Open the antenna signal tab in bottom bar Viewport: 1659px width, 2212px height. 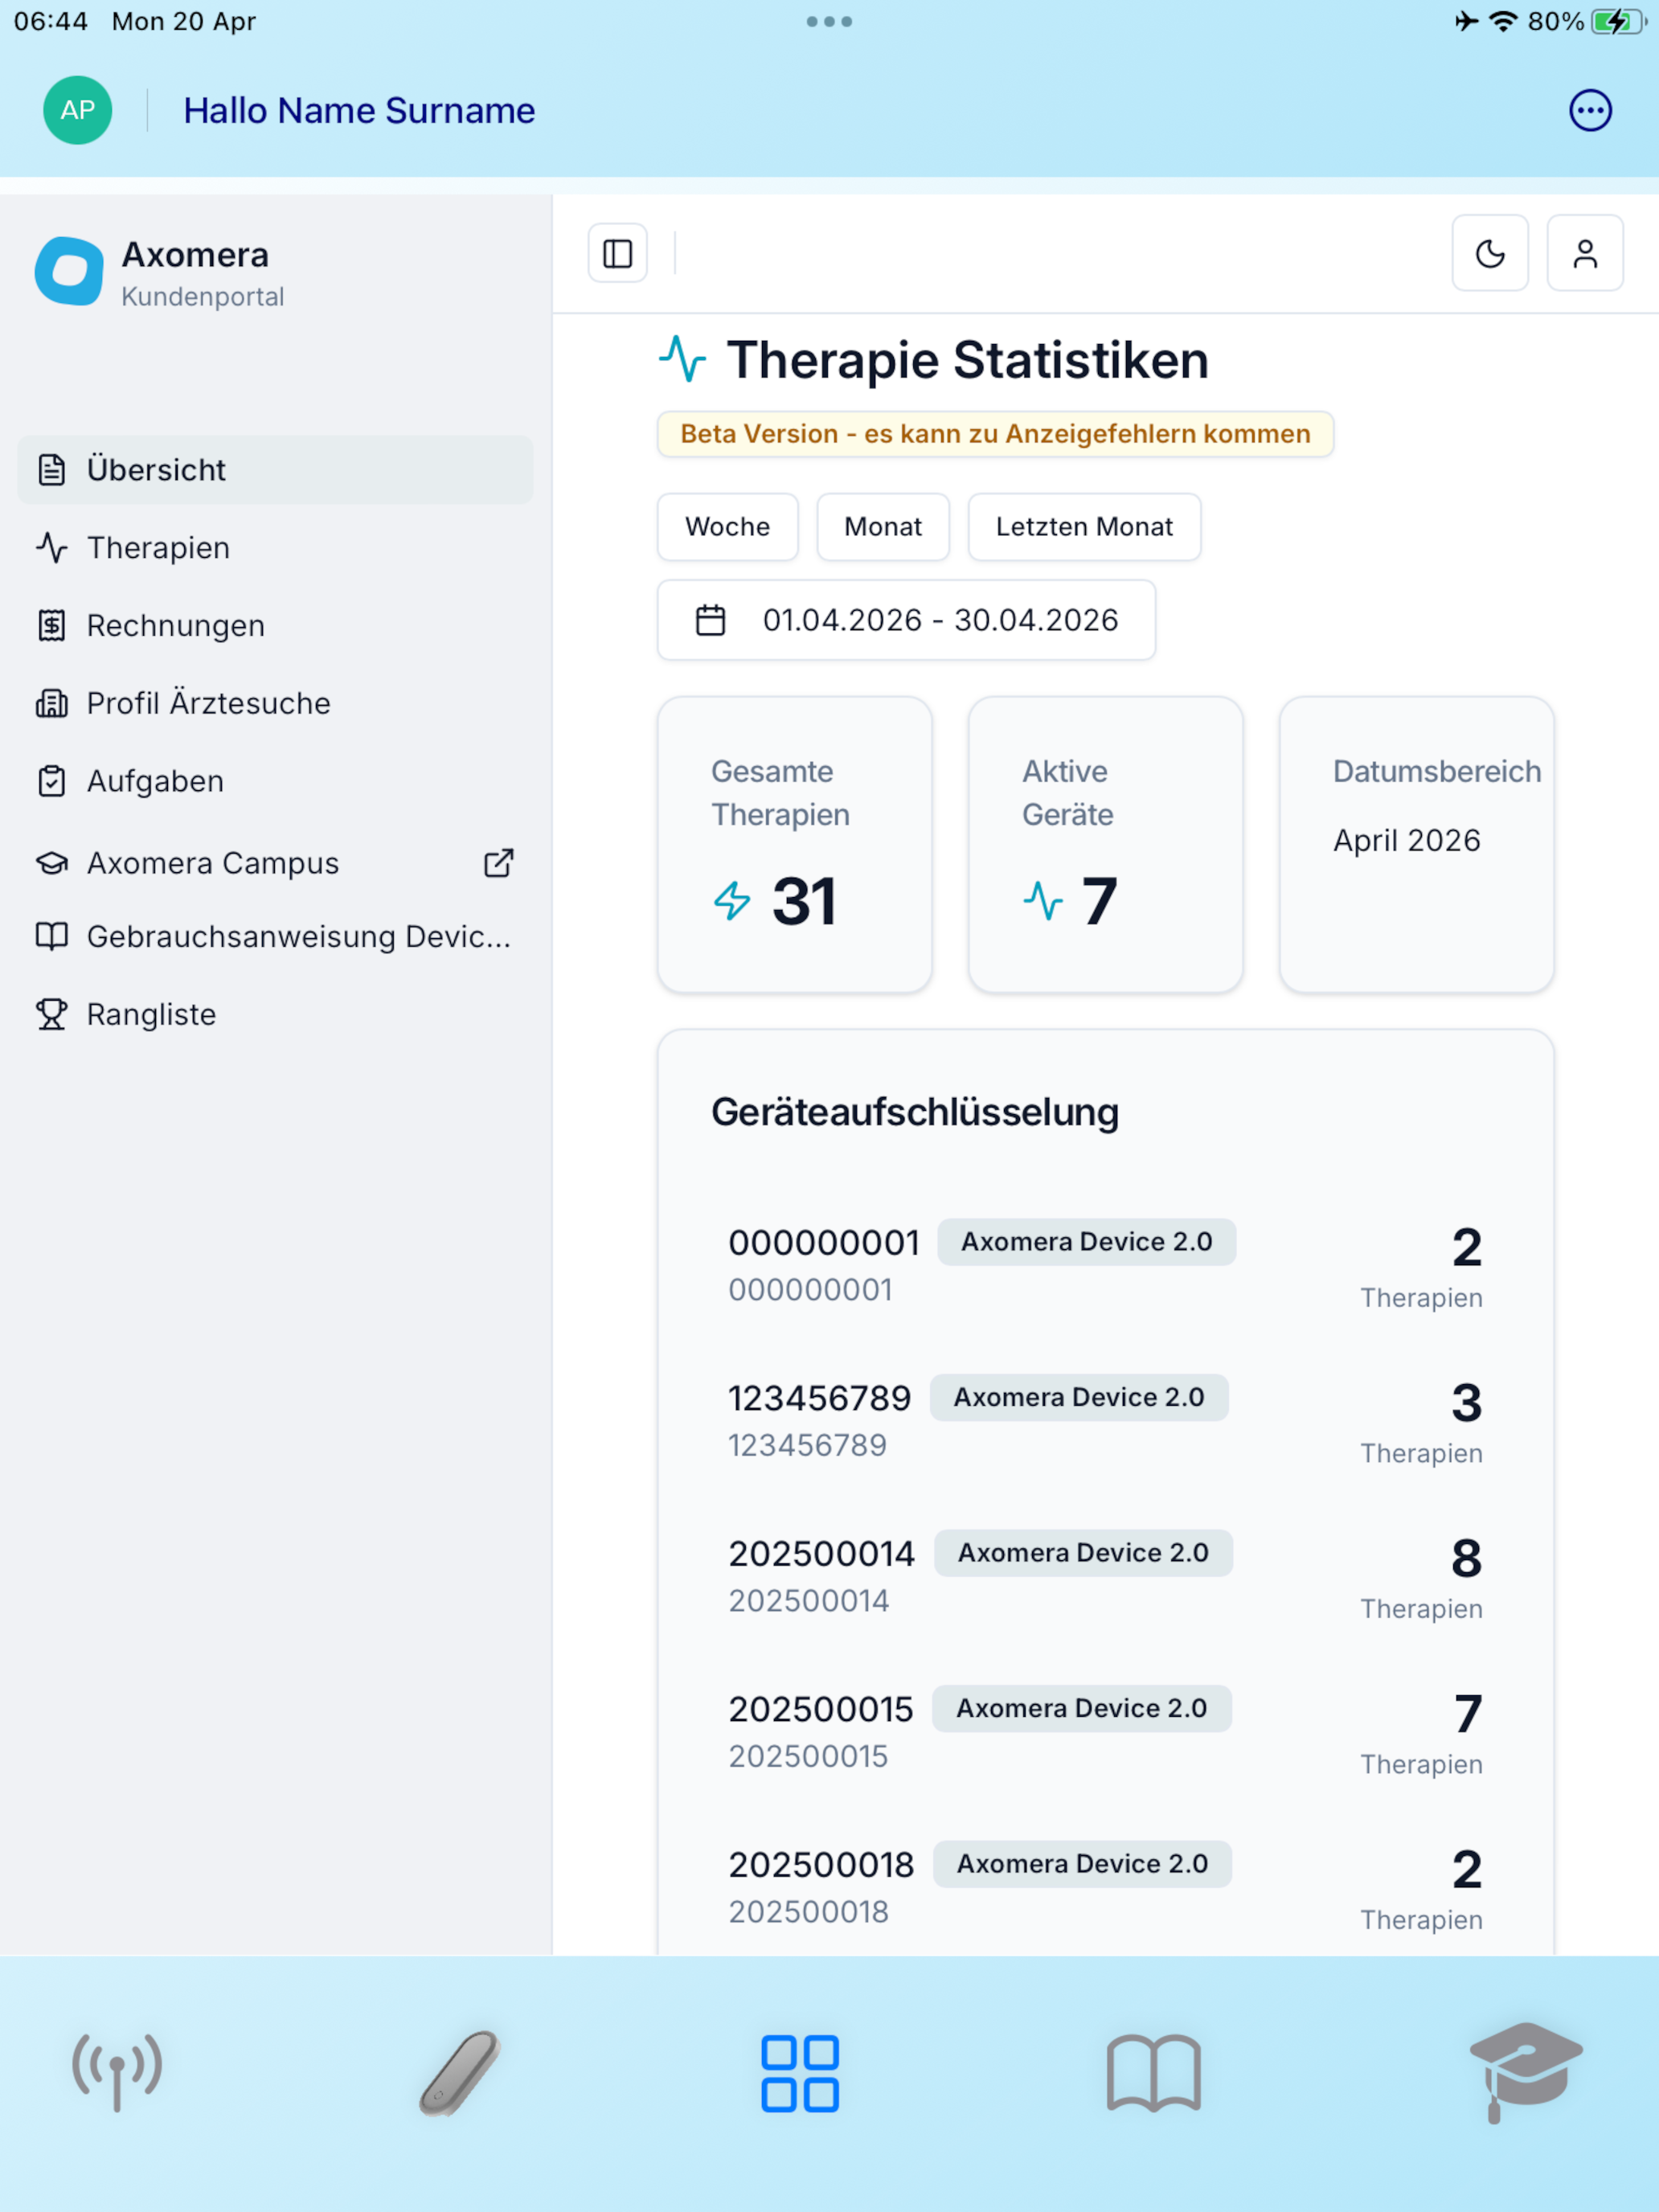pos(117,2071)
